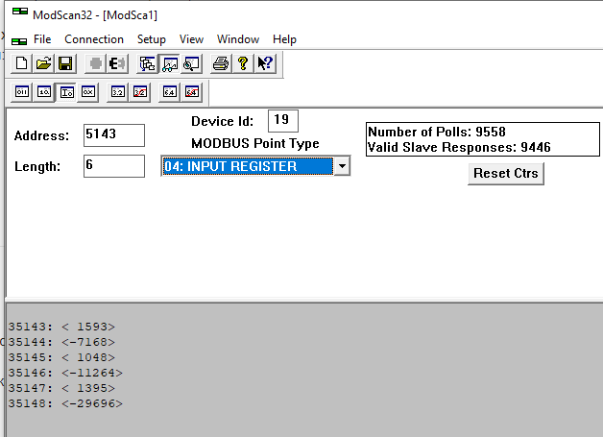Select the show data glasses icon
The image size is (603, 437).
(x=170, y=63)
